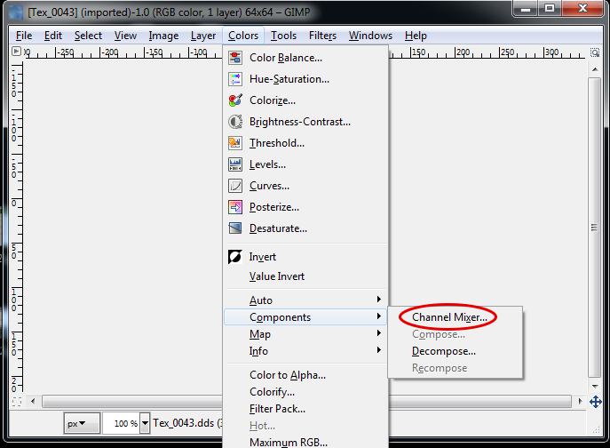
Task: Click the Curves tool icon
Action: point(235,186)
